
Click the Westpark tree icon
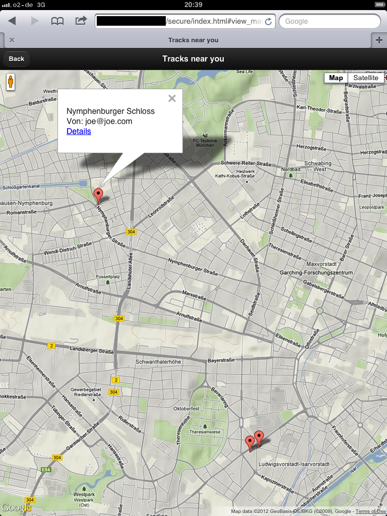click(84, 489)
